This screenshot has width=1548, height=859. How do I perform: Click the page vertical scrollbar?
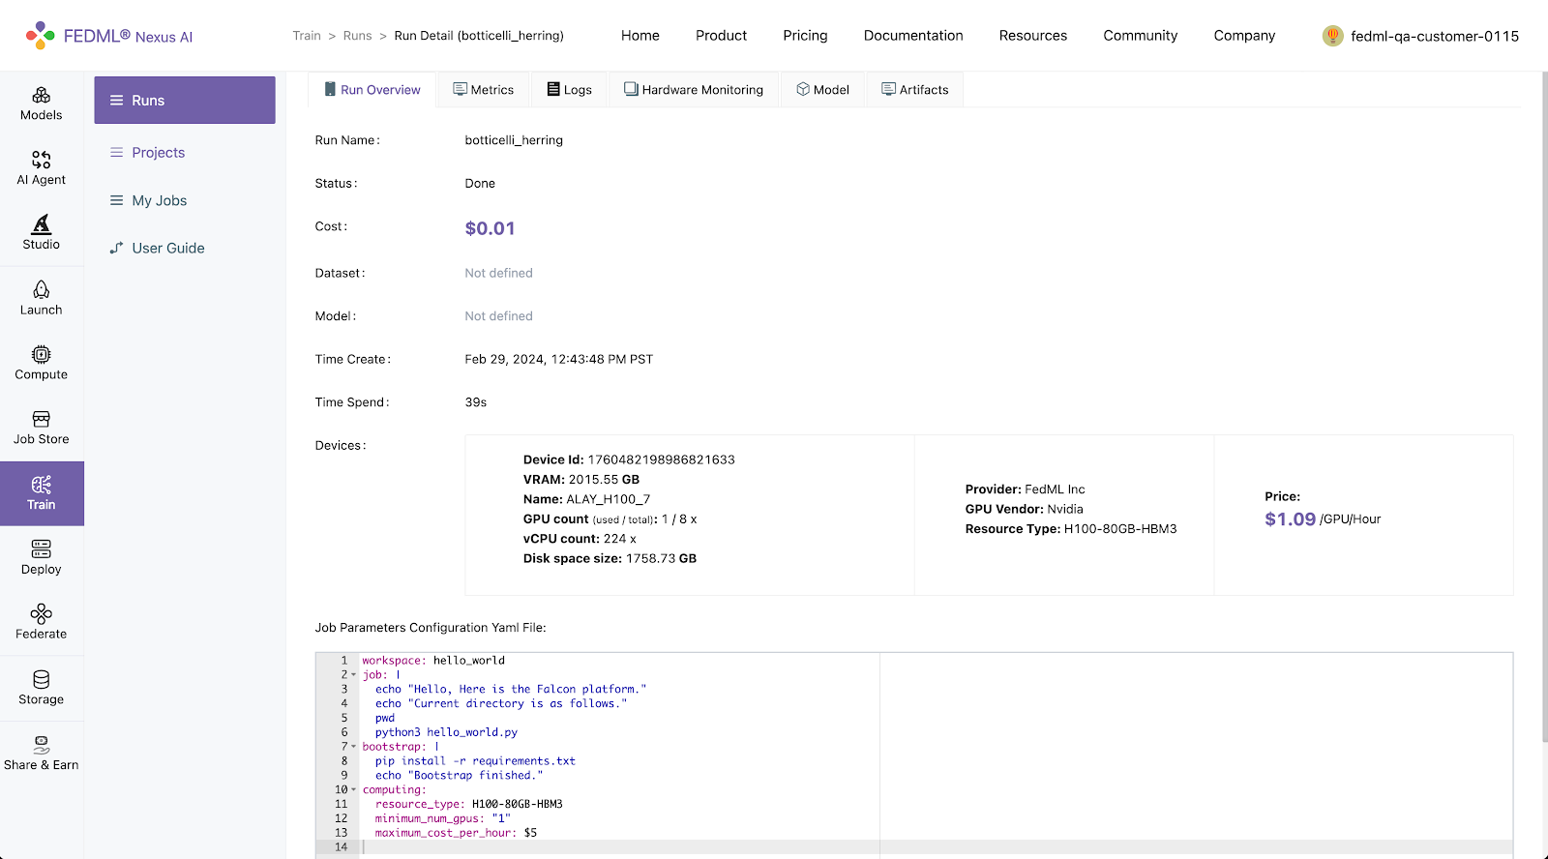point(1543,406)
